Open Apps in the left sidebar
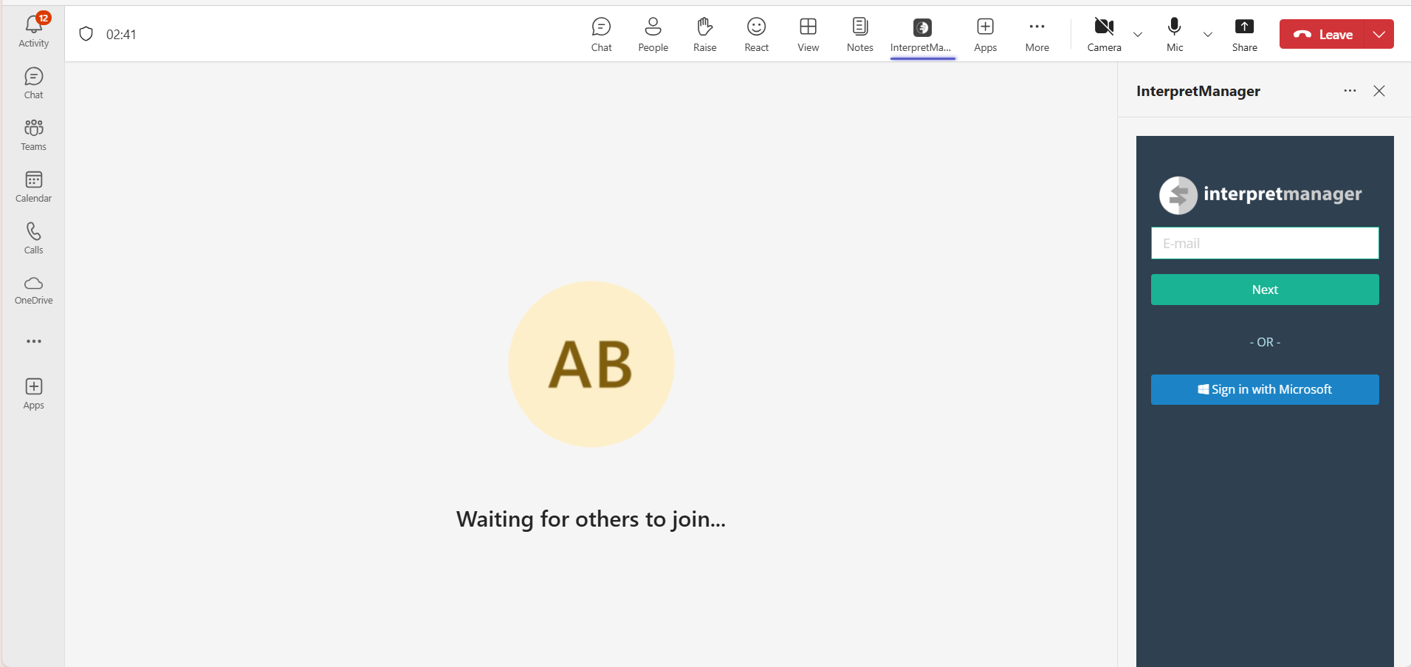This screenshot has width=1411, height=667. 33,394
